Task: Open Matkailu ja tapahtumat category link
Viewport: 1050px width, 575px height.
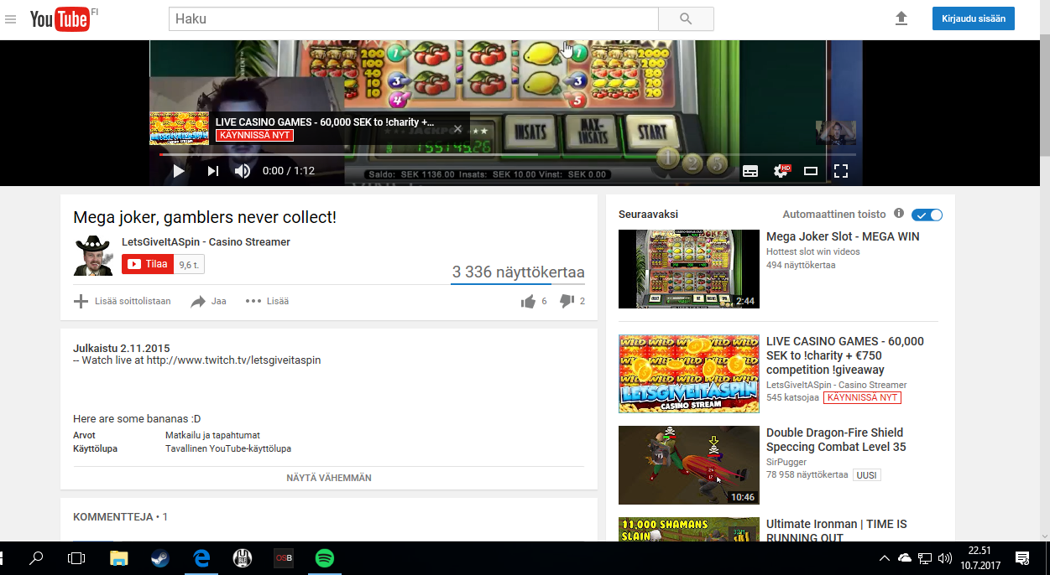Action: click(x=212, y=435)
